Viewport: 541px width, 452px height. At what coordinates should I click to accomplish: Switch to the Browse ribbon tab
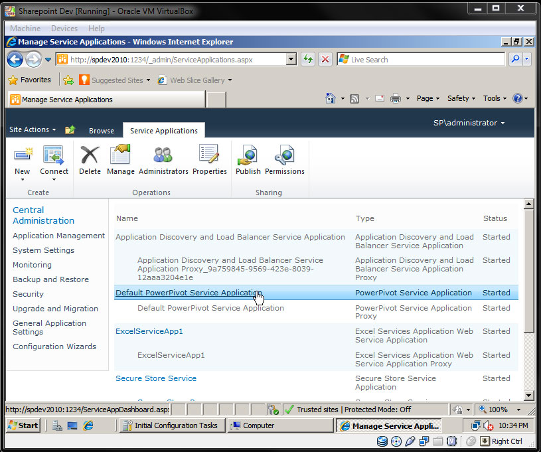point(102,131)
